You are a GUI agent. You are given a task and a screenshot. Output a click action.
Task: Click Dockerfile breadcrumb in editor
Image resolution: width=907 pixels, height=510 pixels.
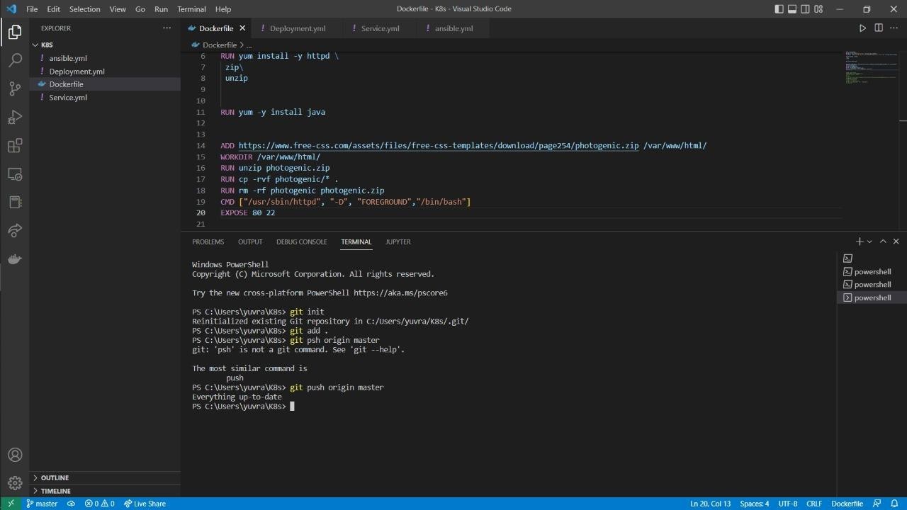[219, 45]
